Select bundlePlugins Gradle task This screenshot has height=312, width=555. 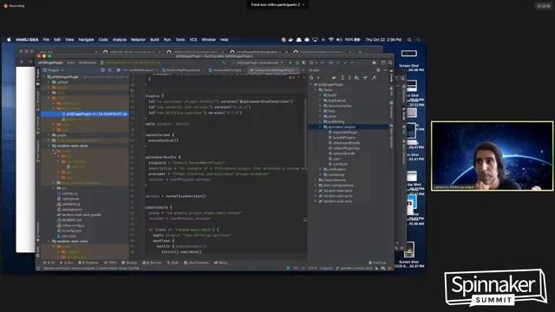(x=341, y=137)
